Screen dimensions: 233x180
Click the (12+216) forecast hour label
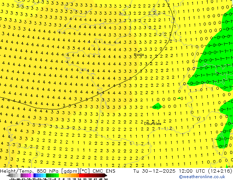[x=221, y=171]
